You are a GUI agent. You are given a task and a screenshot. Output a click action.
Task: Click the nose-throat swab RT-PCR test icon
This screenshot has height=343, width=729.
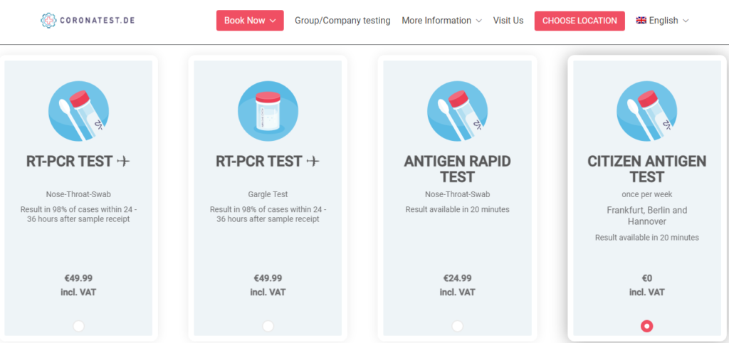78,111
